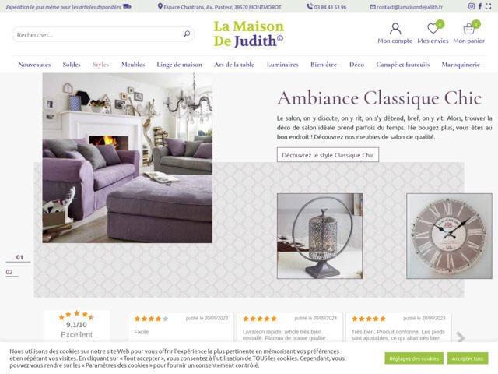
Task: Open Réglages des cookies settings
Action: point(414,358)
